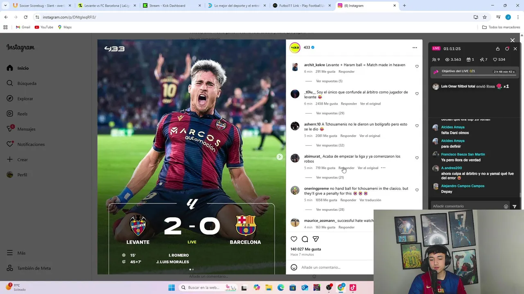The height and width of the screenshot is (294, 524).
Task: Open Todos los marcadores folder
Action: tap(501, 27)
